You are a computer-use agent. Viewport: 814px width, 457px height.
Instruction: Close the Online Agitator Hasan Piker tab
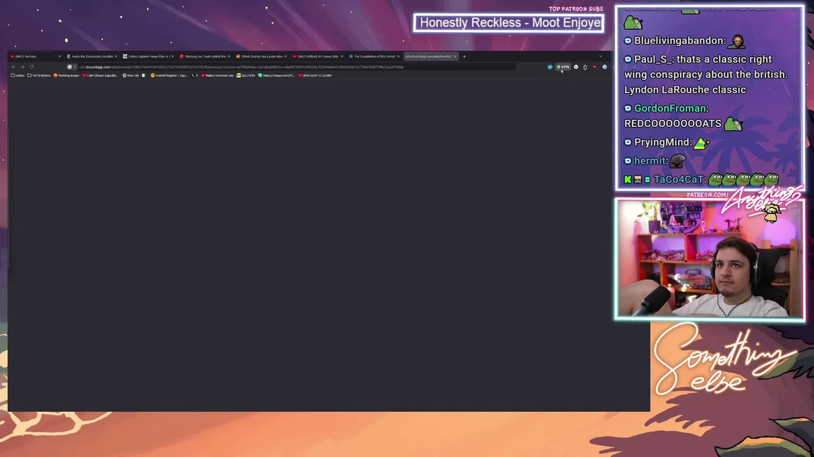pyautogui.click(x=172, y=56)
